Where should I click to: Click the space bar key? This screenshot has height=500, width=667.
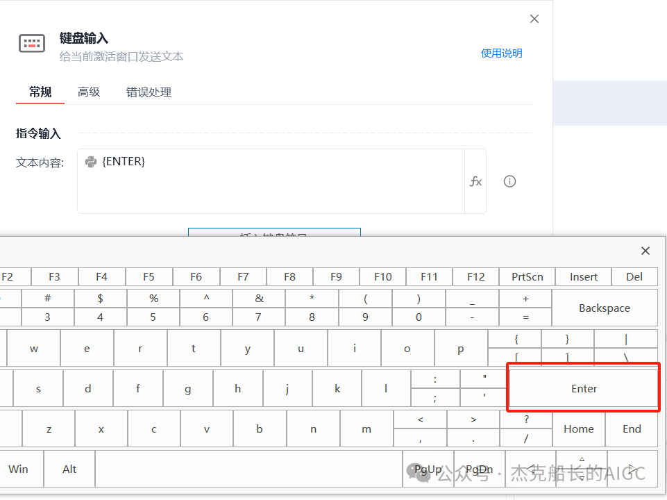(x=249, y=469)
